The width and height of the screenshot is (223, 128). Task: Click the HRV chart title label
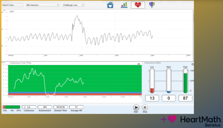(12, 12)
